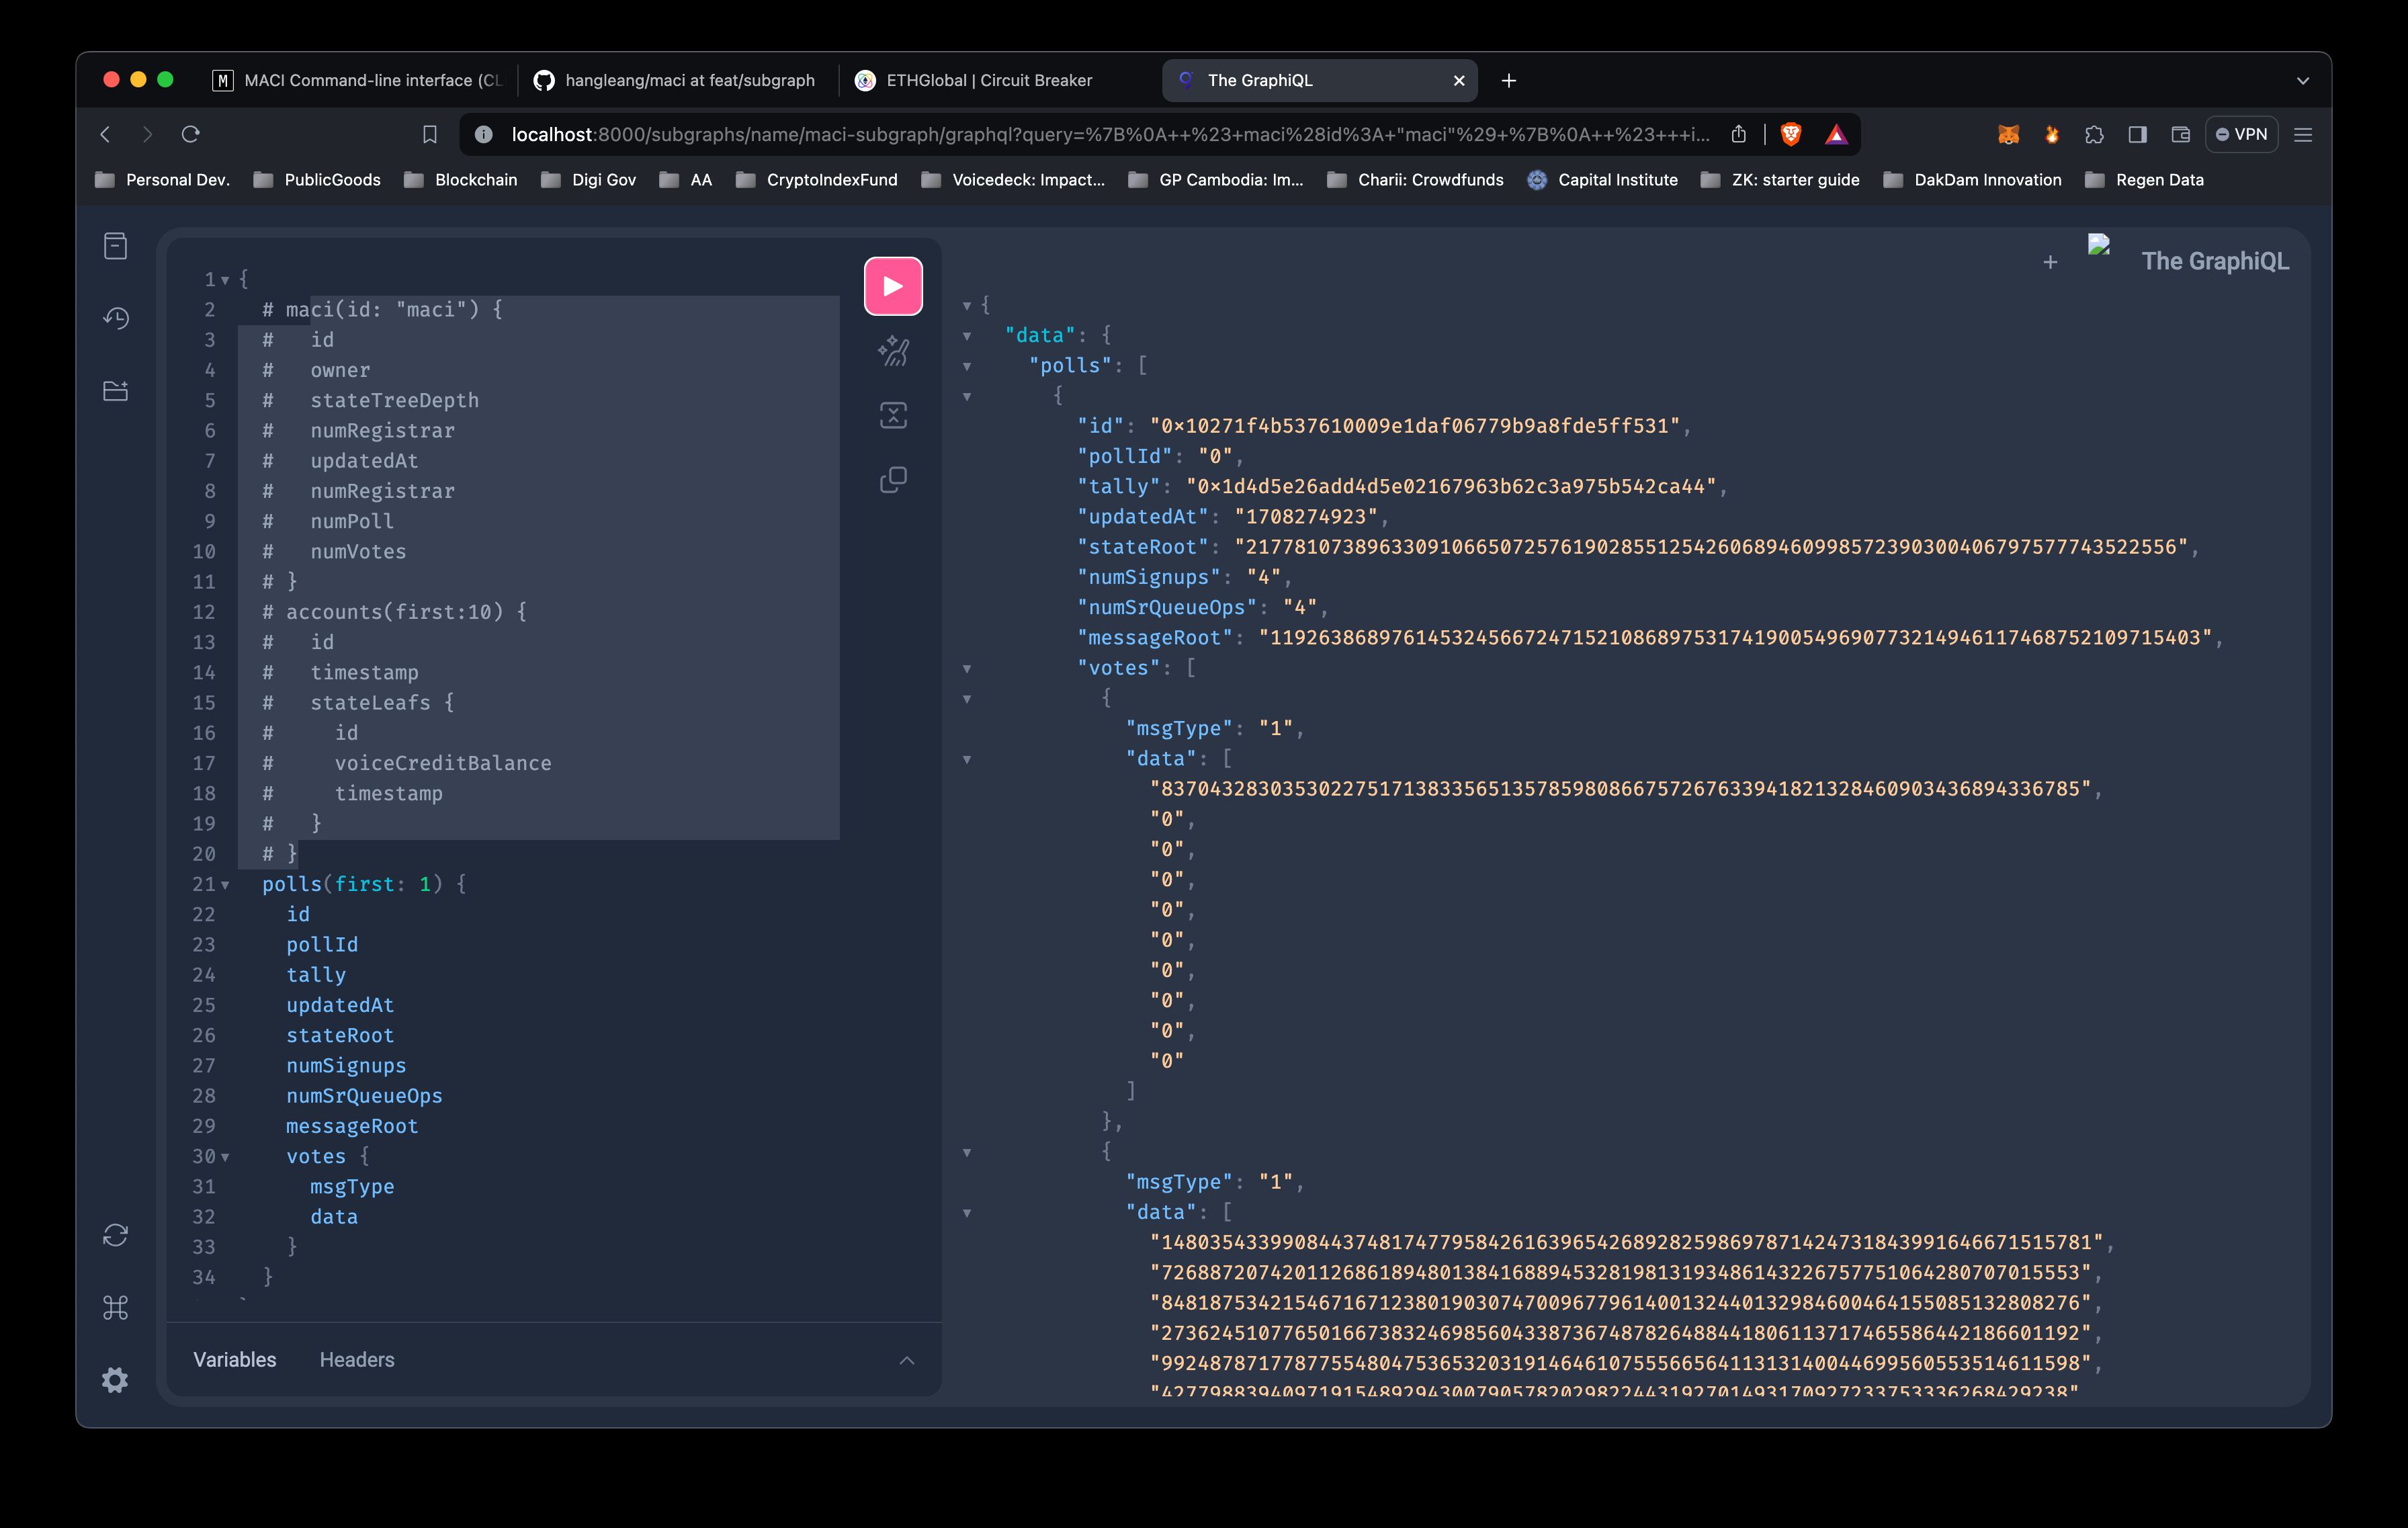Click the Merge fragments icon

click(893, 415)
